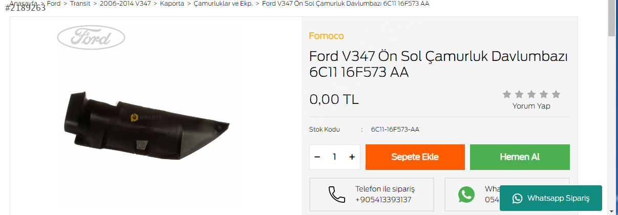Open the Fomoco brand link
Viewport: 618px width, 215px height.
326,36
